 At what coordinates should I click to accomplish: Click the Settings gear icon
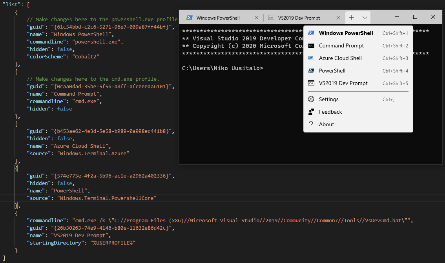311,99
